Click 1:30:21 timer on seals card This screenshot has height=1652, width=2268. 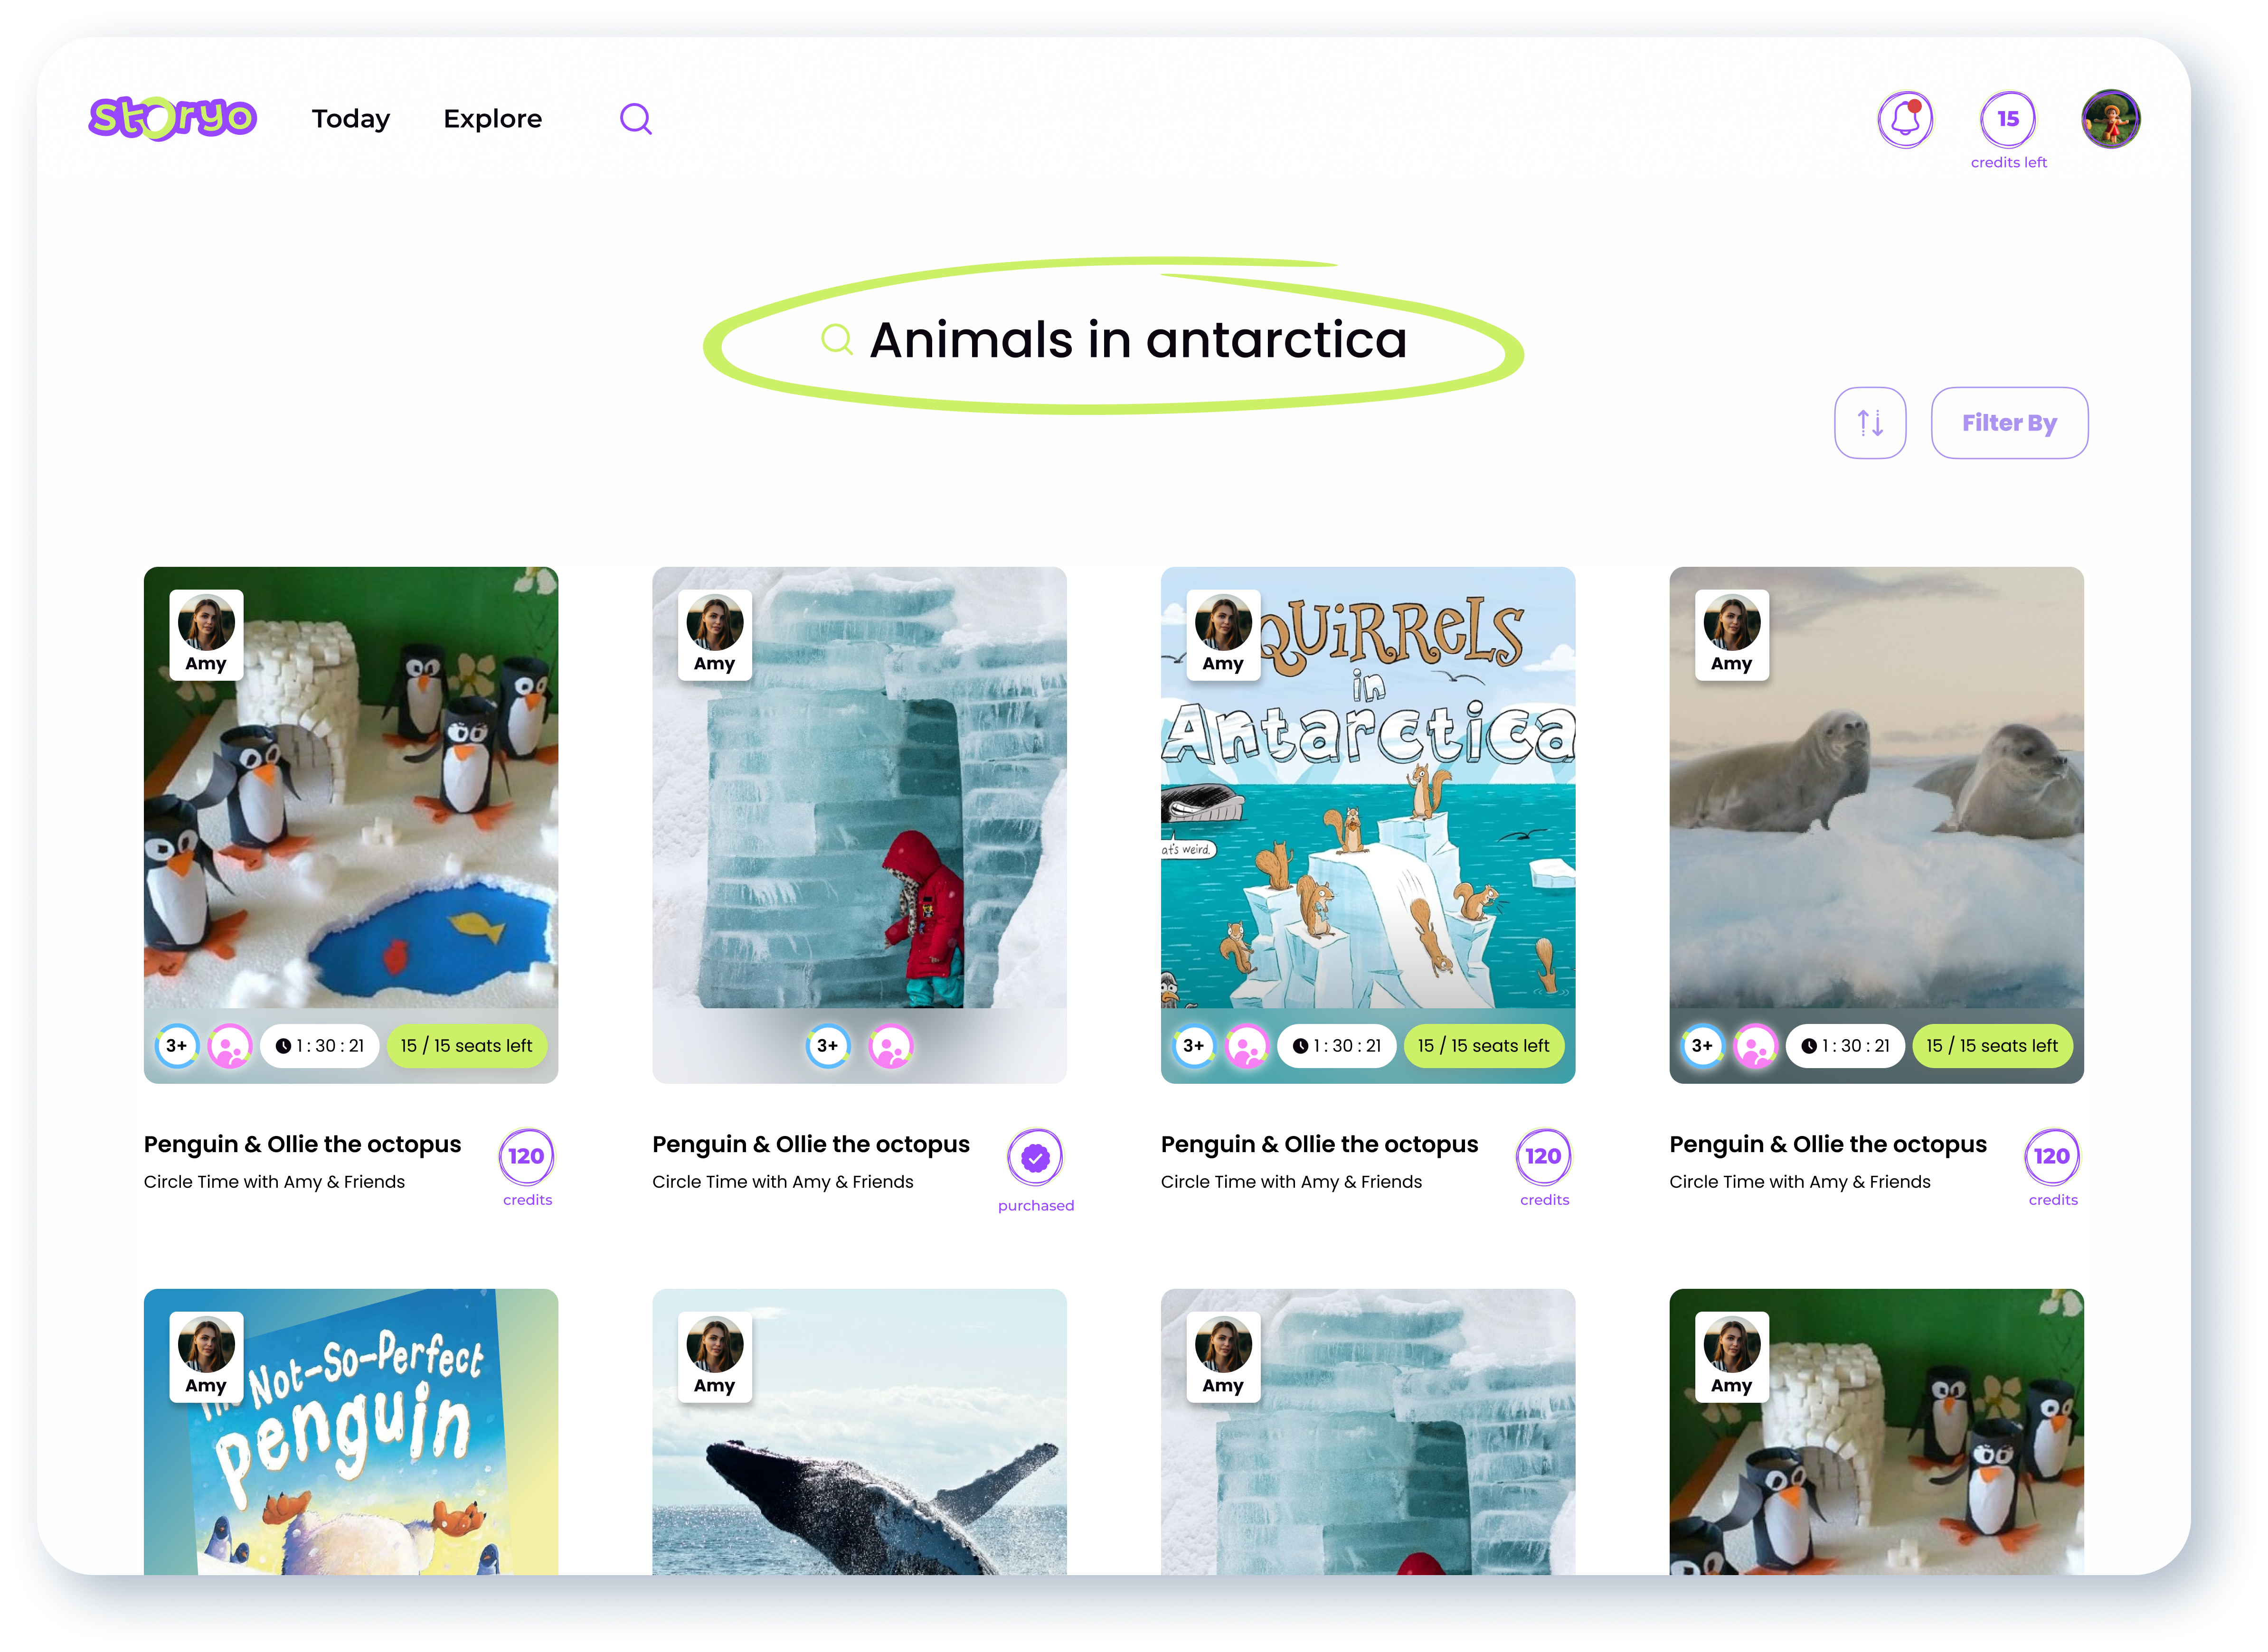click(x=1845, y=1046)
